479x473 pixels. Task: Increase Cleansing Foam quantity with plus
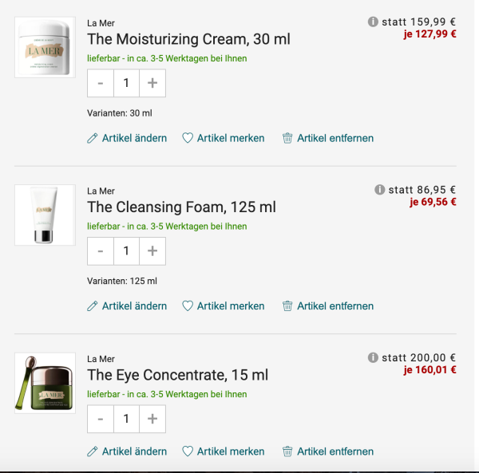tap(152, 250)
